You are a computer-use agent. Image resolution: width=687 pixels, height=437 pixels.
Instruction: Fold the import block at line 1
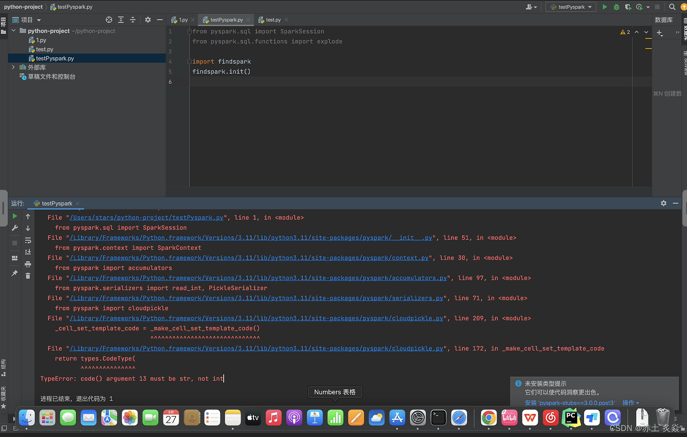pos(189,32)
